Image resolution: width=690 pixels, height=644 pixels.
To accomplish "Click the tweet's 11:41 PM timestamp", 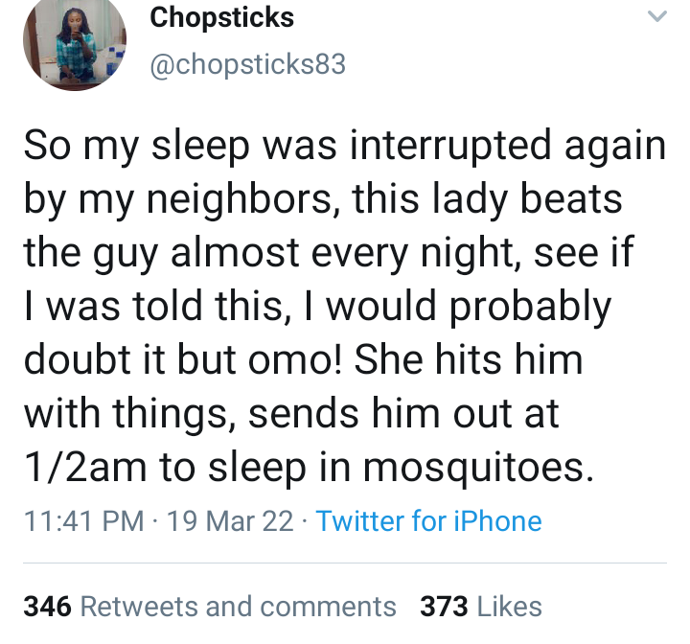I will [83, 520].
